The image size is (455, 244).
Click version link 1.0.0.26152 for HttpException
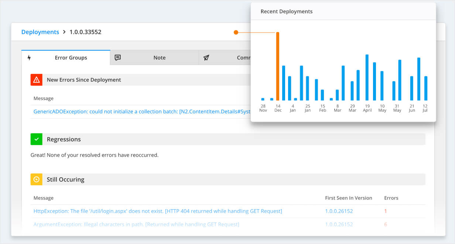[339, 211]
